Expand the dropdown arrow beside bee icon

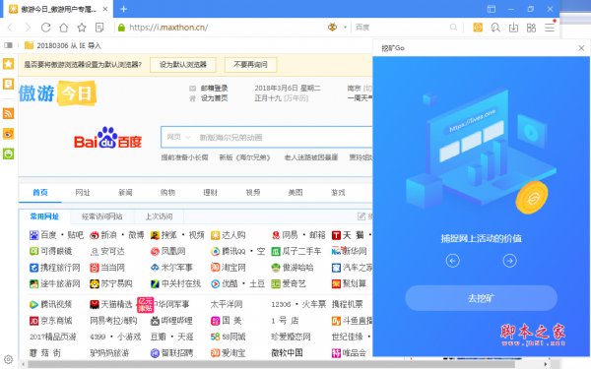(x=345, y=28)
